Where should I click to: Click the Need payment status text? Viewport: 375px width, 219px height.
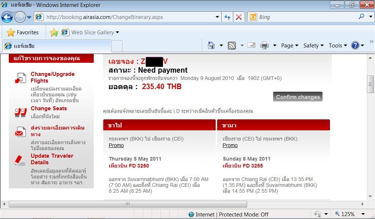(x=163, y=70)
